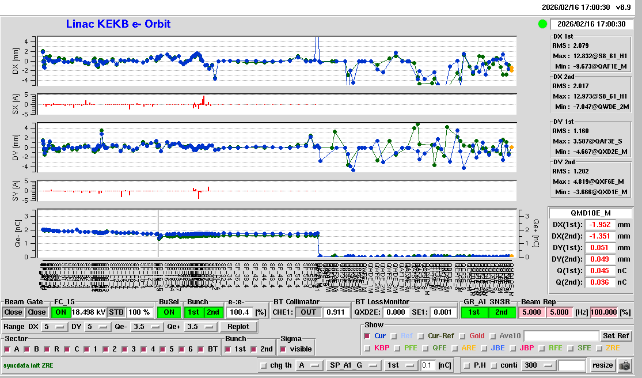Toggle the Sigma visible checkbox
The image size is (642, 378).
point(283,349)
